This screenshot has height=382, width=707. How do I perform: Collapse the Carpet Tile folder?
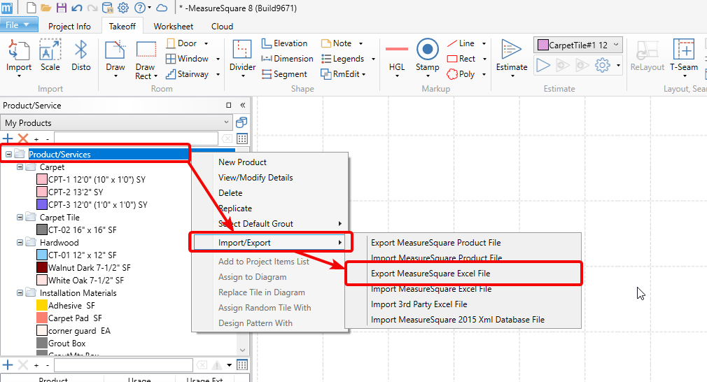(x=20, y=217)
